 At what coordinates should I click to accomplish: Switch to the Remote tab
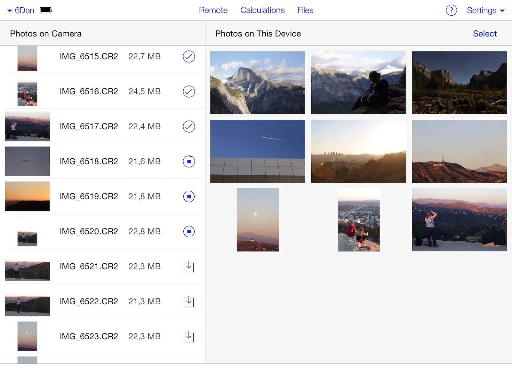pos(213,10)
